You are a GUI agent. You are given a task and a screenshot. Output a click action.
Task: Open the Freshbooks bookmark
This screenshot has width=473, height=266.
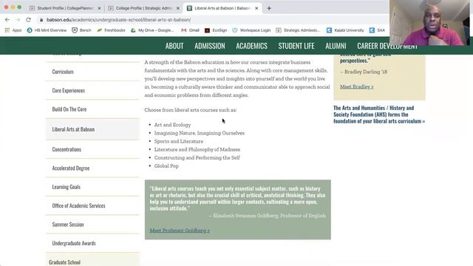111,30
